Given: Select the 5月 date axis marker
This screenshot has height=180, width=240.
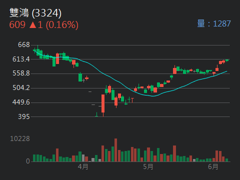Looking at the screenshot, I should click(148, 166).
